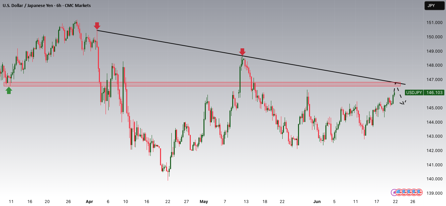
Task: Click the May label on time axis
Action: point(204,202)
